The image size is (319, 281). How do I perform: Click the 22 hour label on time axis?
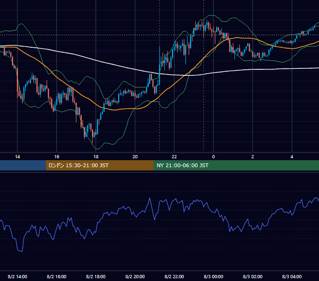pos(174,157)
